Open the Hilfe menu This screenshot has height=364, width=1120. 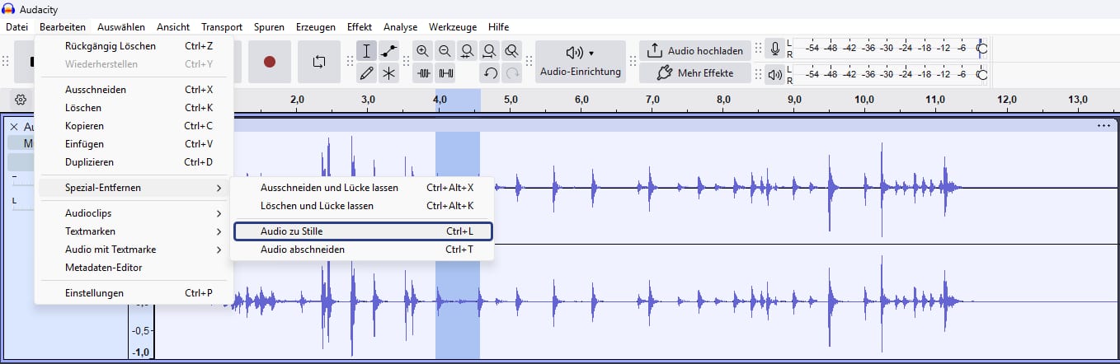coord(499,27)
